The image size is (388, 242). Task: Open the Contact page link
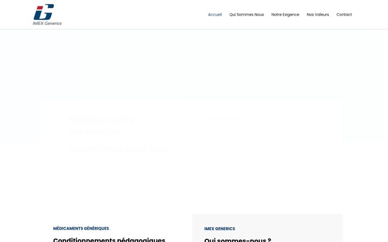[344, 15]
